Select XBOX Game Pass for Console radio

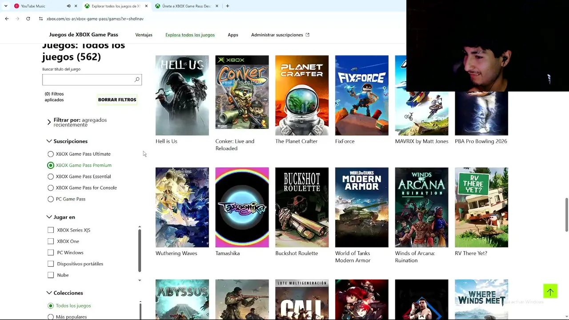coord(51,188)
